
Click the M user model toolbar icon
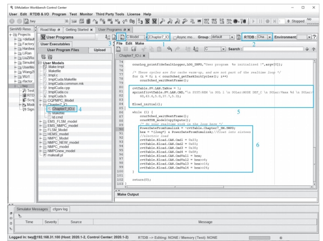pyautogui.click(x=154, y=21)
